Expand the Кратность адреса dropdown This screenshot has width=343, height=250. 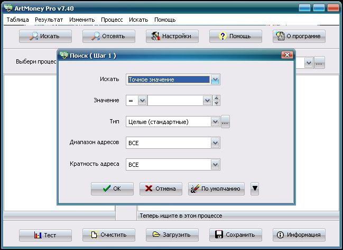215,165
